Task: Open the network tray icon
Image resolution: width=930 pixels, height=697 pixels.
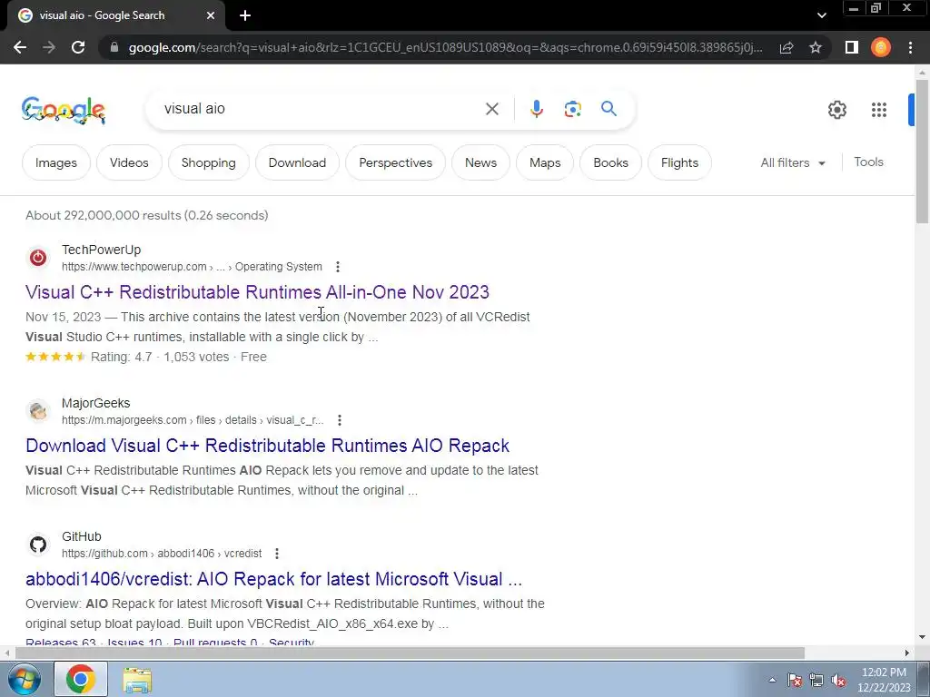Action: coord(816,680)
